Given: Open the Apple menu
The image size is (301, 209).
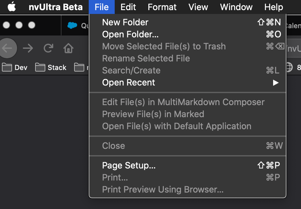Looking at the screenshot, I should click(12, 7).
